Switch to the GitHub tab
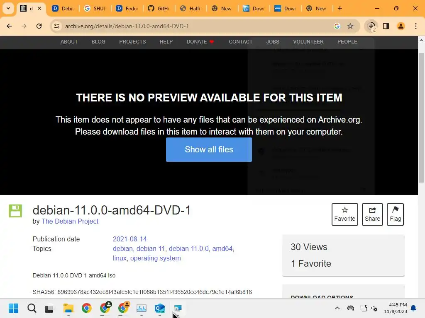This screenshot has height=318, width=425. click(159, 8)
